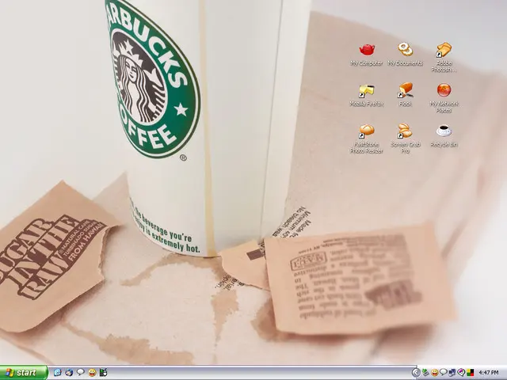Click the green arrow tray icon
Image resolution: width=507 pixels, height=380 pixels.
click(x=425, y=372)
